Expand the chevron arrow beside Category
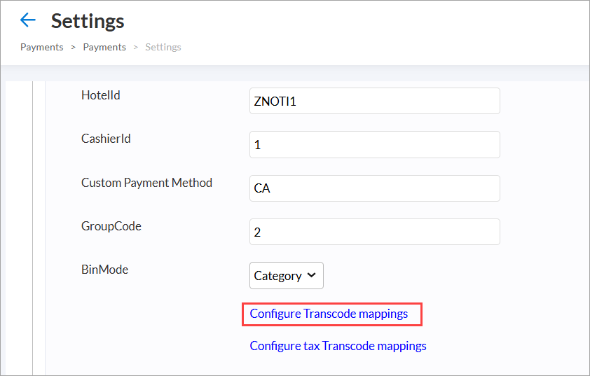 (x=311, y=275)
